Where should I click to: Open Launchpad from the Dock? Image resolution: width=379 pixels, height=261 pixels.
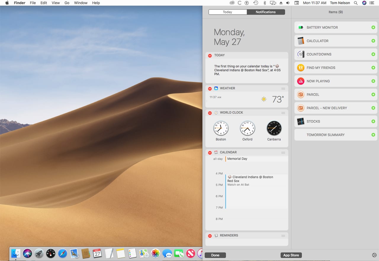(x=39, y=253)
